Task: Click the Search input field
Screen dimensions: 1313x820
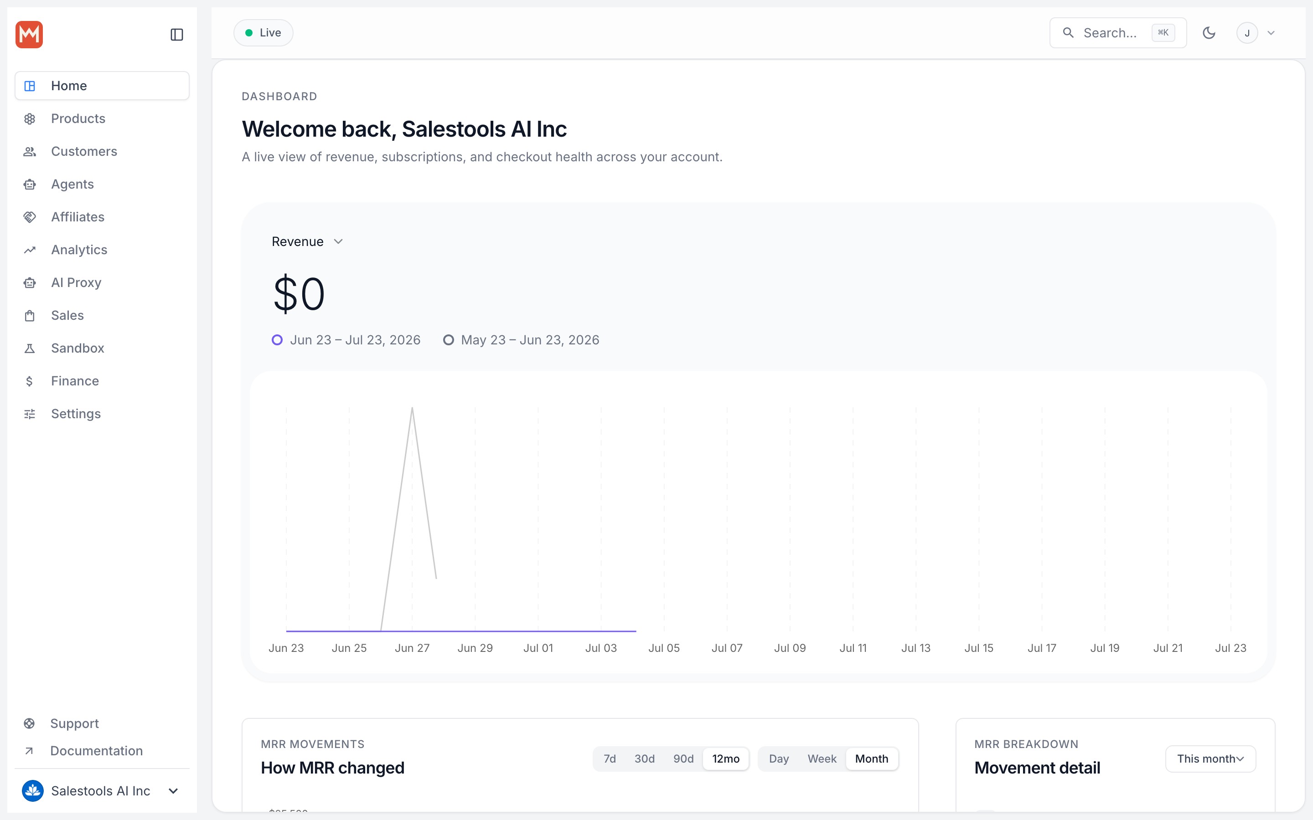Action: tap(1118, 33)
